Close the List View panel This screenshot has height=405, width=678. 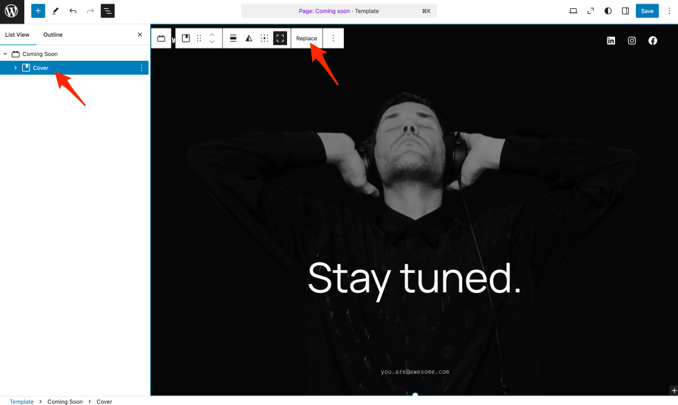140,35
